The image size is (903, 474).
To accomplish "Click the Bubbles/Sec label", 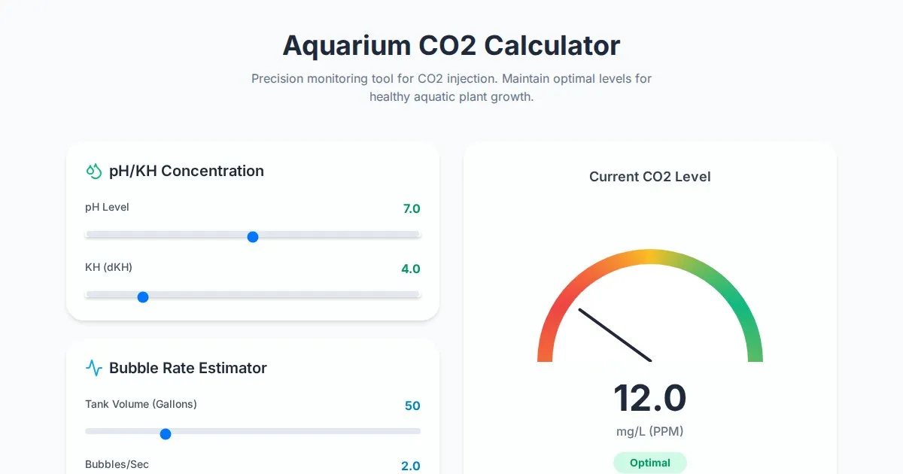I will (x=117, y=464).
